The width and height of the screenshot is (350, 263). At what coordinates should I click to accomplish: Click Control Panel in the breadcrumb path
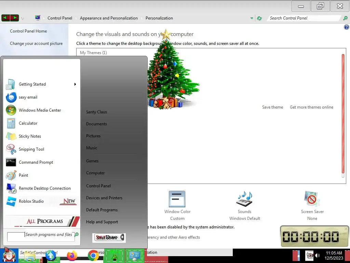point(60,18)
